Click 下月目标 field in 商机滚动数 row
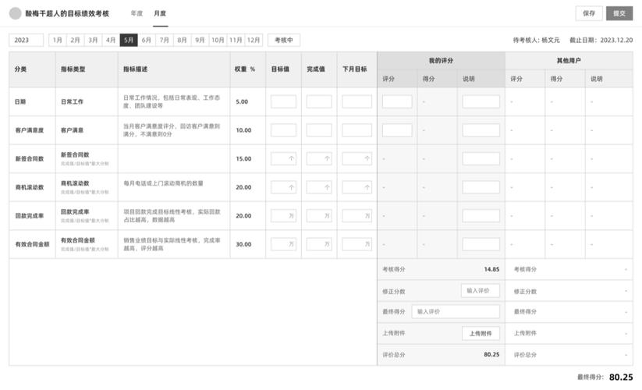Screen dimensions: 642x390 357,187
